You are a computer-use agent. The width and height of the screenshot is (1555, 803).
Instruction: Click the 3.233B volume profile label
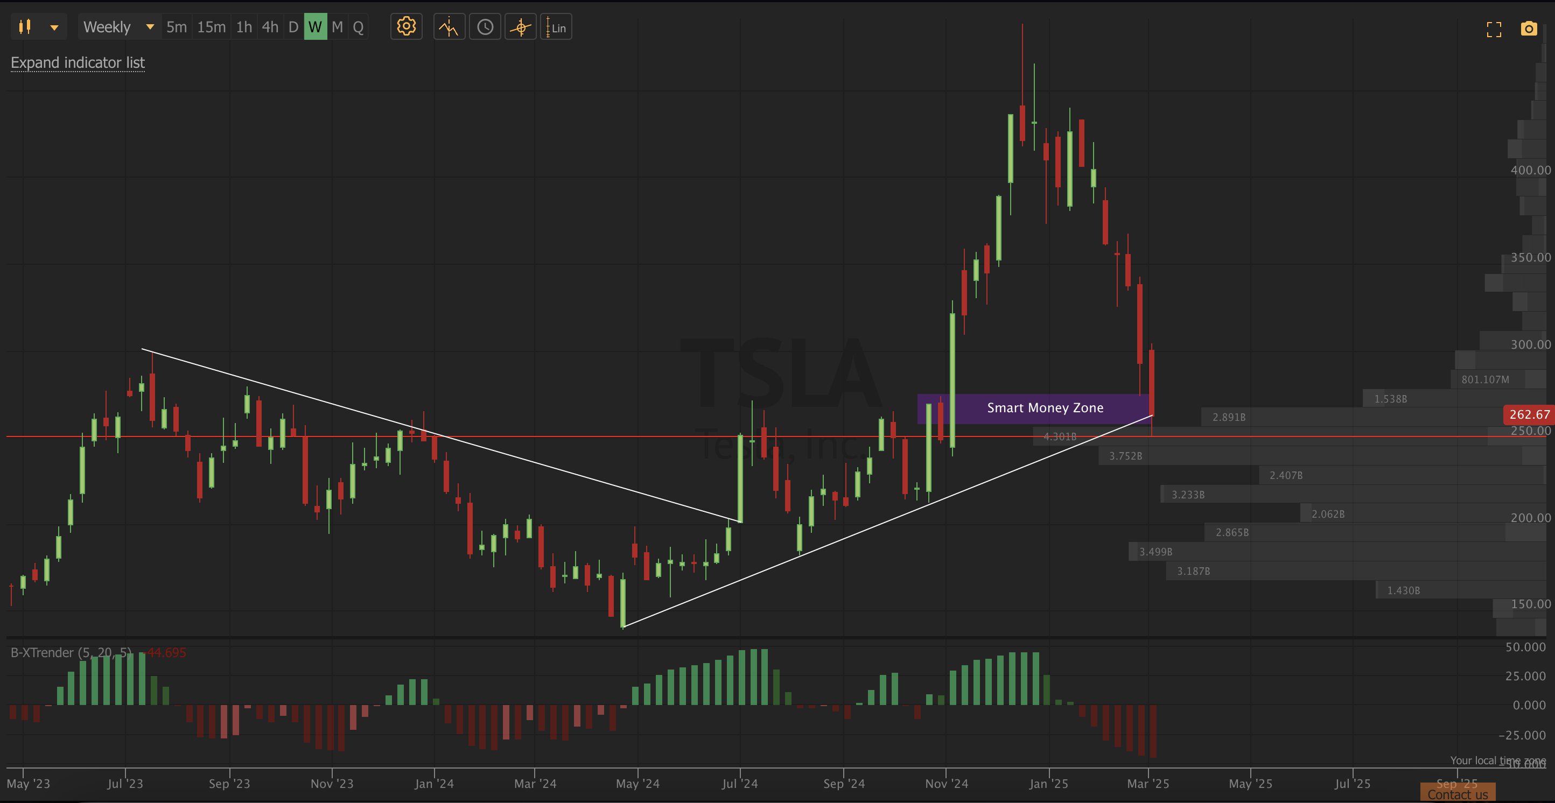[x=1188, y=495]
